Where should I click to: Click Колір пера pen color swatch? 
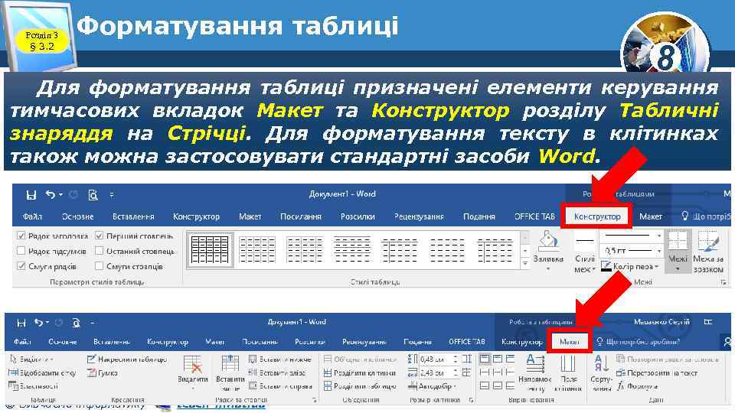point(606,266)
